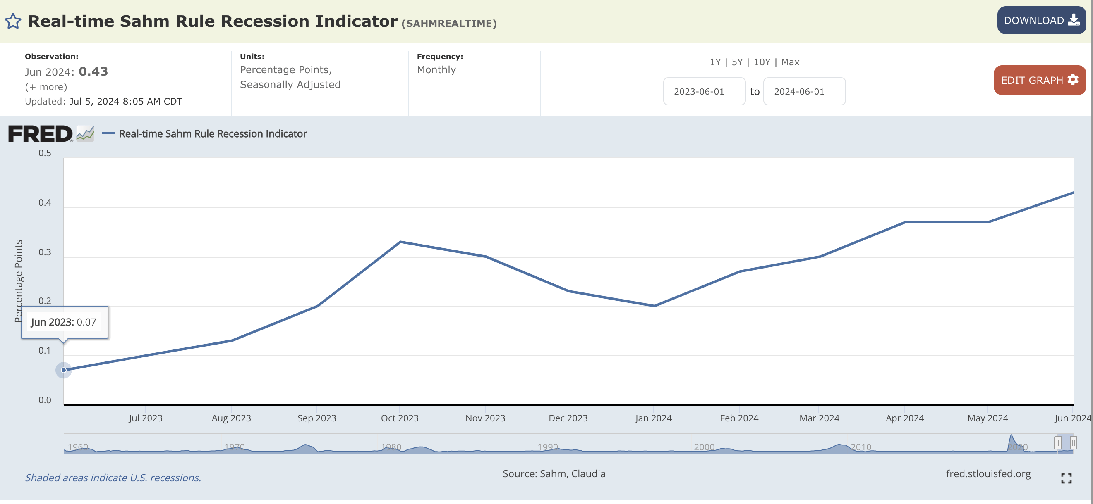The width and height of the screenshot is (1093, 504).
Task: Click the small chart icon next to FRED
Action: click(85, 134)
